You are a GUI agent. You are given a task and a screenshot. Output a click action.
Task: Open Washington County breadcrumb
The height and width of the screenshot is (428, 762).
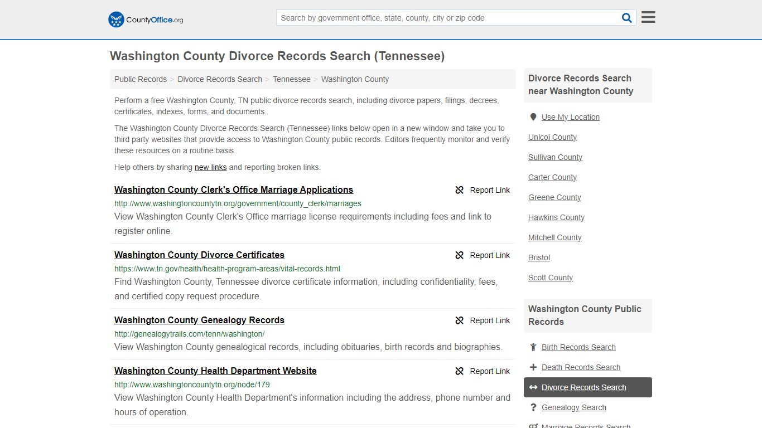tap(355, 79)
